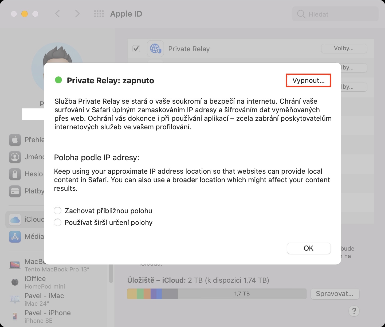Select the MacBook Pro 13″ device icon
This screenshot has width=385, height=327.
pyautogui.click(x=15, y=265)
